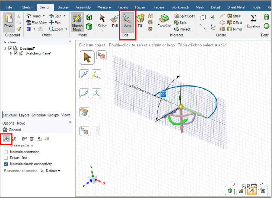Image resolution: width=272 pixels, height=198 pixels.
Task: Switch to the Measure ribbon tab
Action: (x=104, y=7)
